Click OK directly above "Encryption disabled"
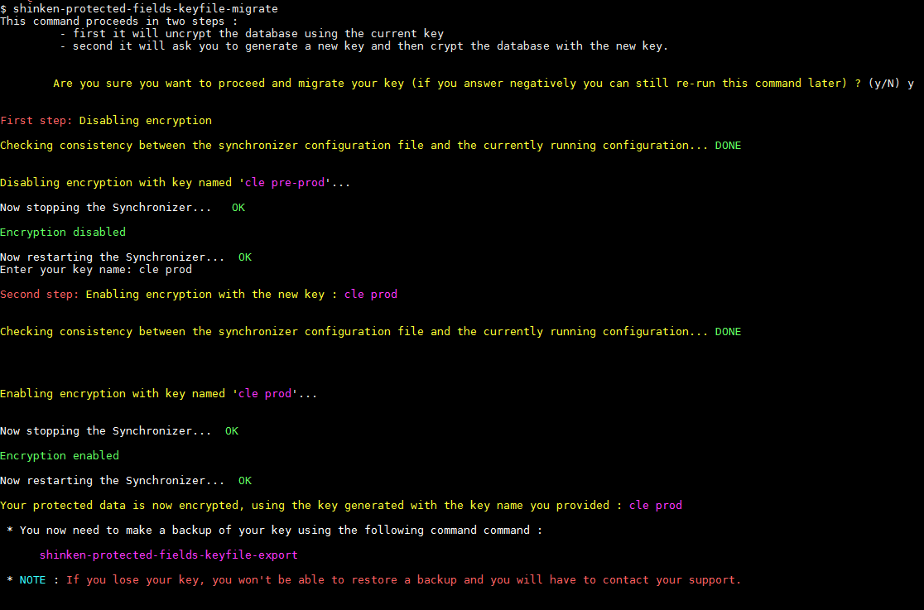The height and width of the screenshot is (610, 924). coord(238,208)
